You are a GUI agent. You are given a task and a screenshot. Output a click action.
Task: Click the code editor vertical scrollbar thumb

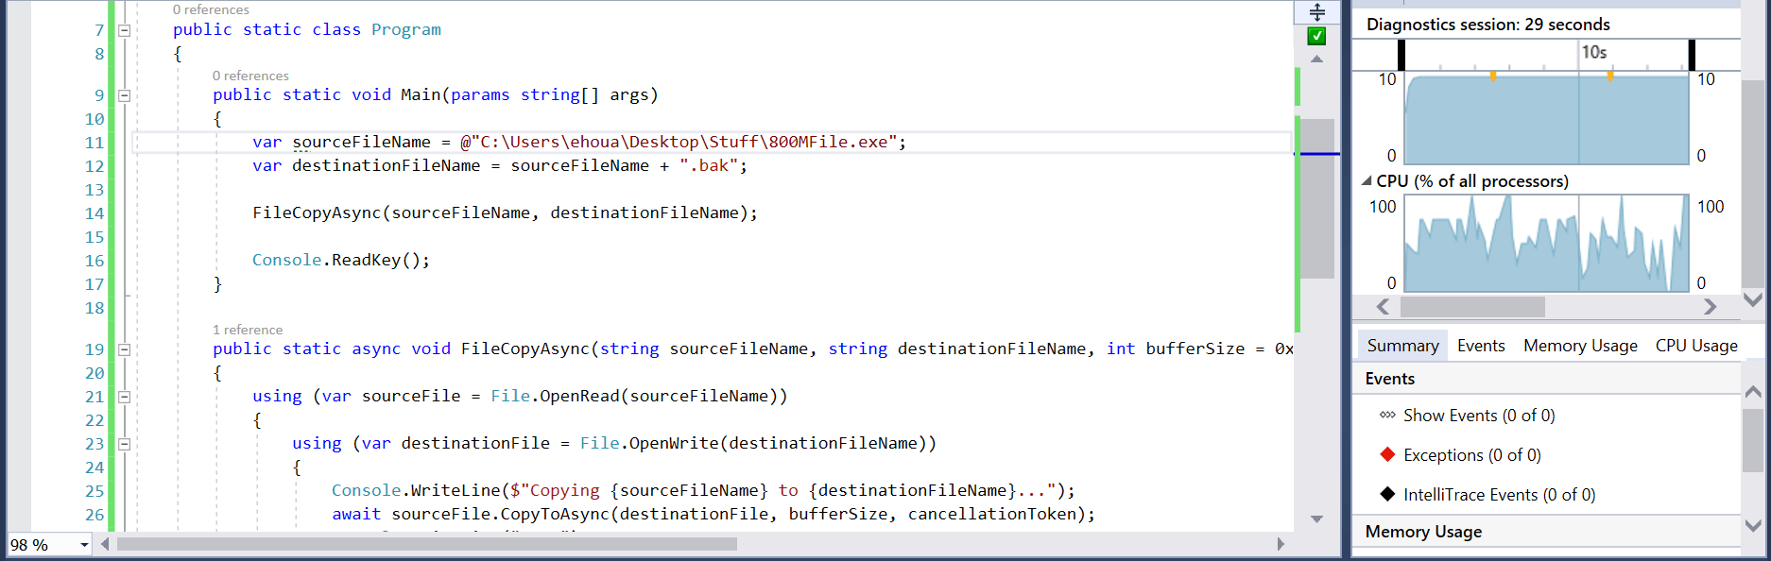point(1316,198)
